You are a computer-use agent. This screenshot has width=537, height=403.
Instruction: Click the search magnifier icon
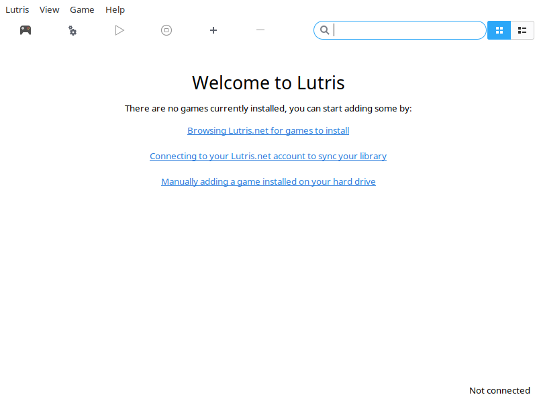[x=324, y=30]
